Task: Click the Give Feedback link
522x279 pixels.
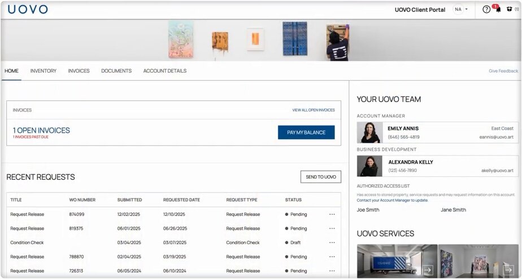Action: (x=503, y=71)
